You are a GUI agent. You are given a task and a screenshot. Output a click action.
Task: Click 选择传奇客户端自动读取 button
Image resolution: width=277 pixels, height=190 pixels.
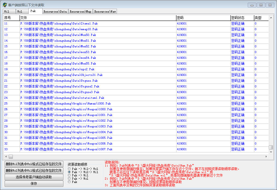click(x=34, y=177)
